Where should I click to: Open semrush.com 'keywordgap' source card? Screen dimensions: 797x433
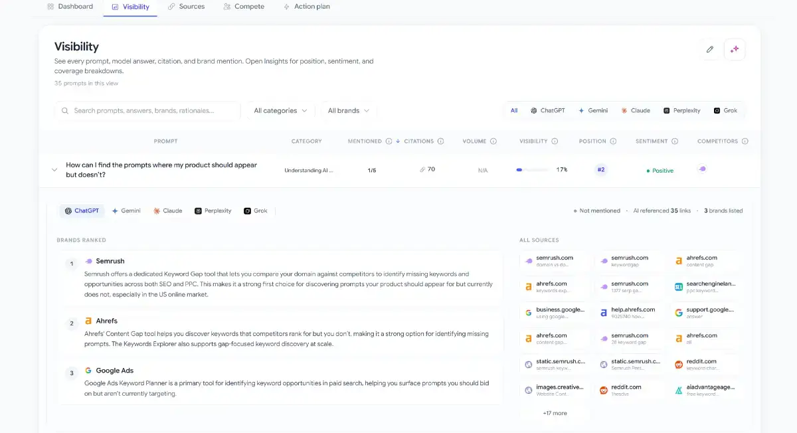point(629,261)
